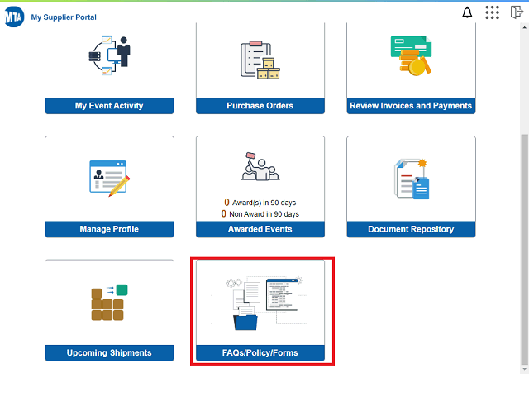Click the scrollbar up arrow

[x=524, y=27]
